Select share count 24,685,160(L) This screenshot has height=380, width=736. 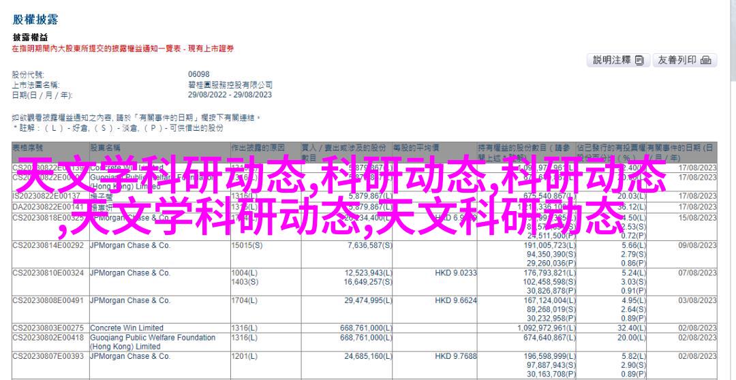pos(368,357)
